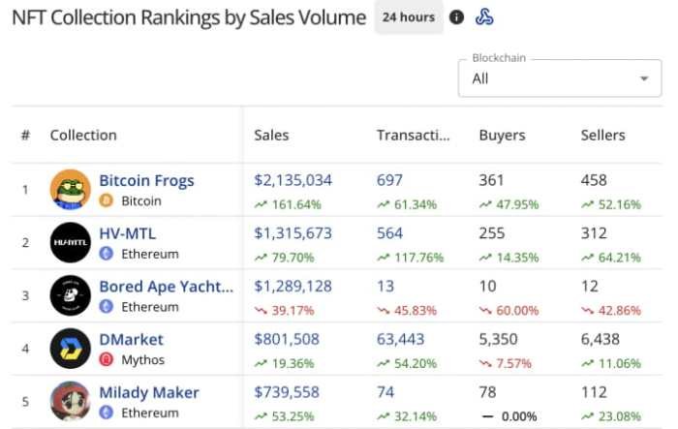Image resolution: width=678 pixels, height=429 pixels.
Task: Click the Milady Maker avatar
Action: [71, 401]
